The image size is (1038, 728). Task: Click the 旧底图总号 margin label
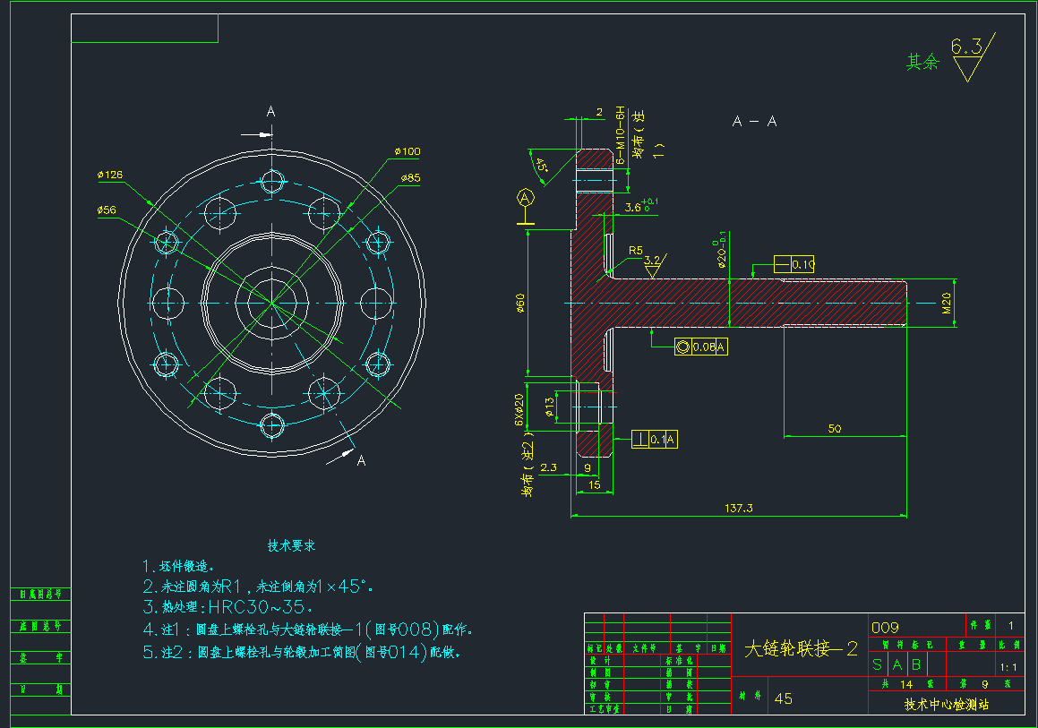coord(40,595)
